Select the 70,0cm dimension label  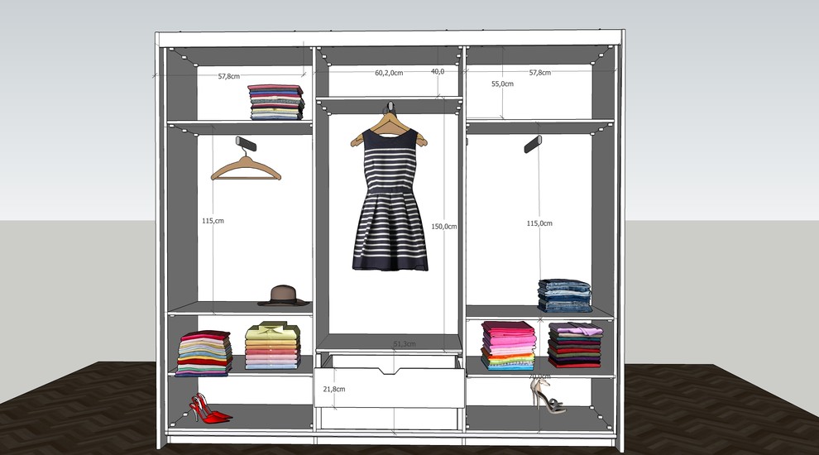click(x=541, y=376)
